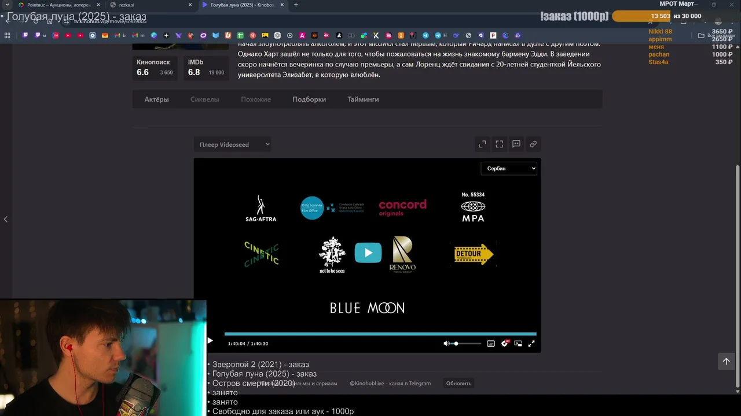Viewport: 741px width, 416px height.
Task: Click the theater mode frame icon above player
Action: (499, 144)
